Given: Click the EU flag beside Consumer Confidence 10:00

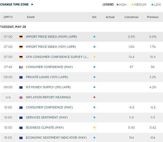Looking at the screenshot, I should 21,108.
